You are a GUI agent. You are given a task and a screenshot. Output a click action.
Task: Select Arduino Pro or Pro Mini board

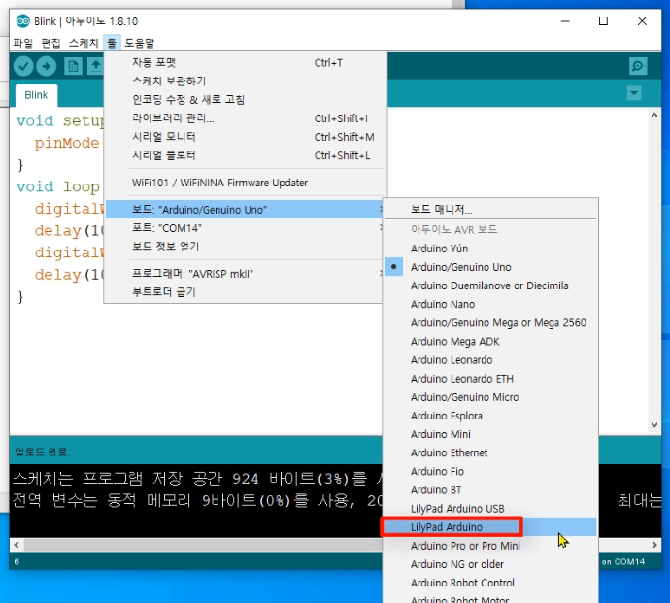point(490,546)
